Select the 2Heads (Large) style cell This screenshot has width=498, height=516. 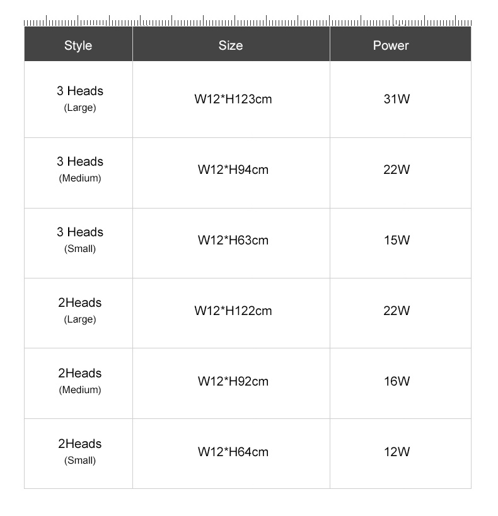pyautogui.click(x=78, y=313)
